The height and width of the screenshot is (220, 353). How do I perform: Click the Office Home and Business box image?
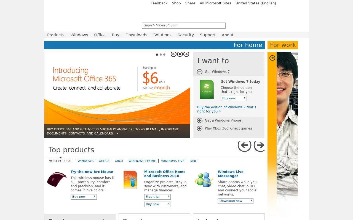tap(130, 180)
